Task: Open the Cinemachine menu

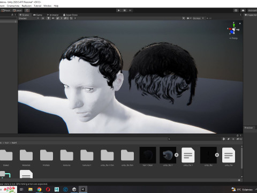Action: tap(13, 6)
